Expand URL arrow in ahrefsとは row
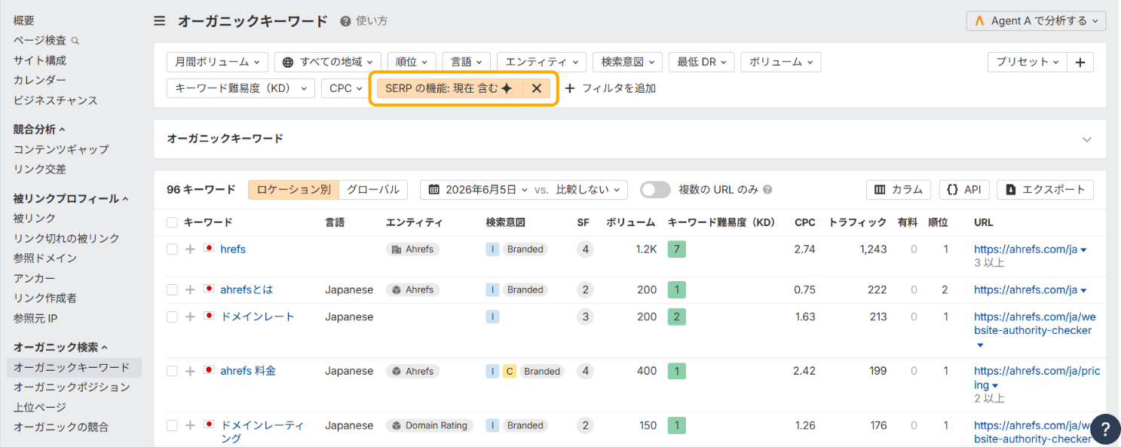 (1084, 290)
